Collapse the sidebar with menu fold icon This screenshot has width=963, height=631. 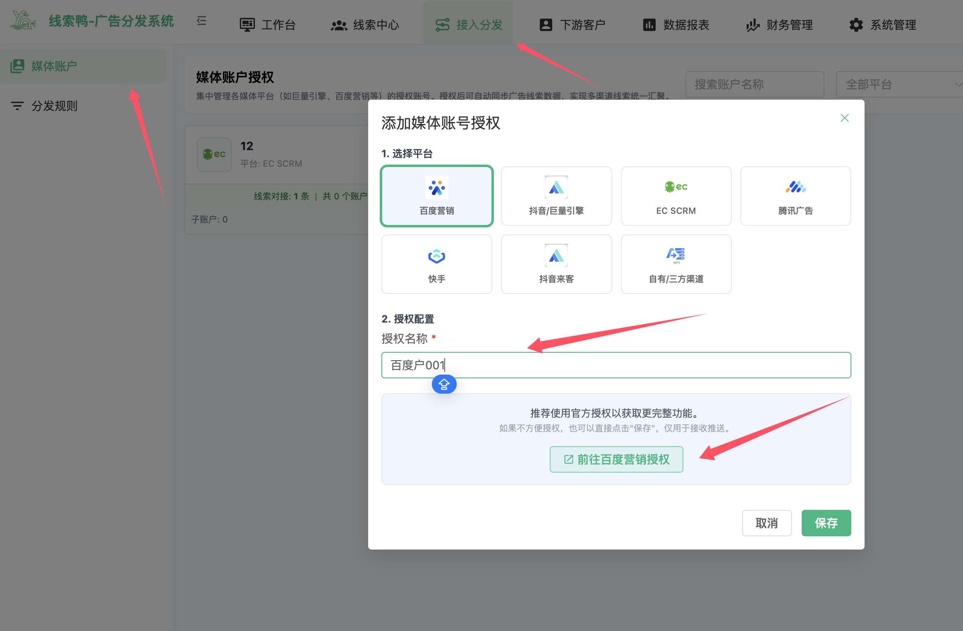click(x=201, y=21)
